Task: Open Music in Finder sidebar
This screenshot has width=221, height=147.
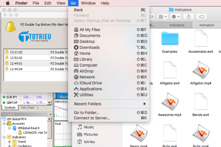Action: 85,127
